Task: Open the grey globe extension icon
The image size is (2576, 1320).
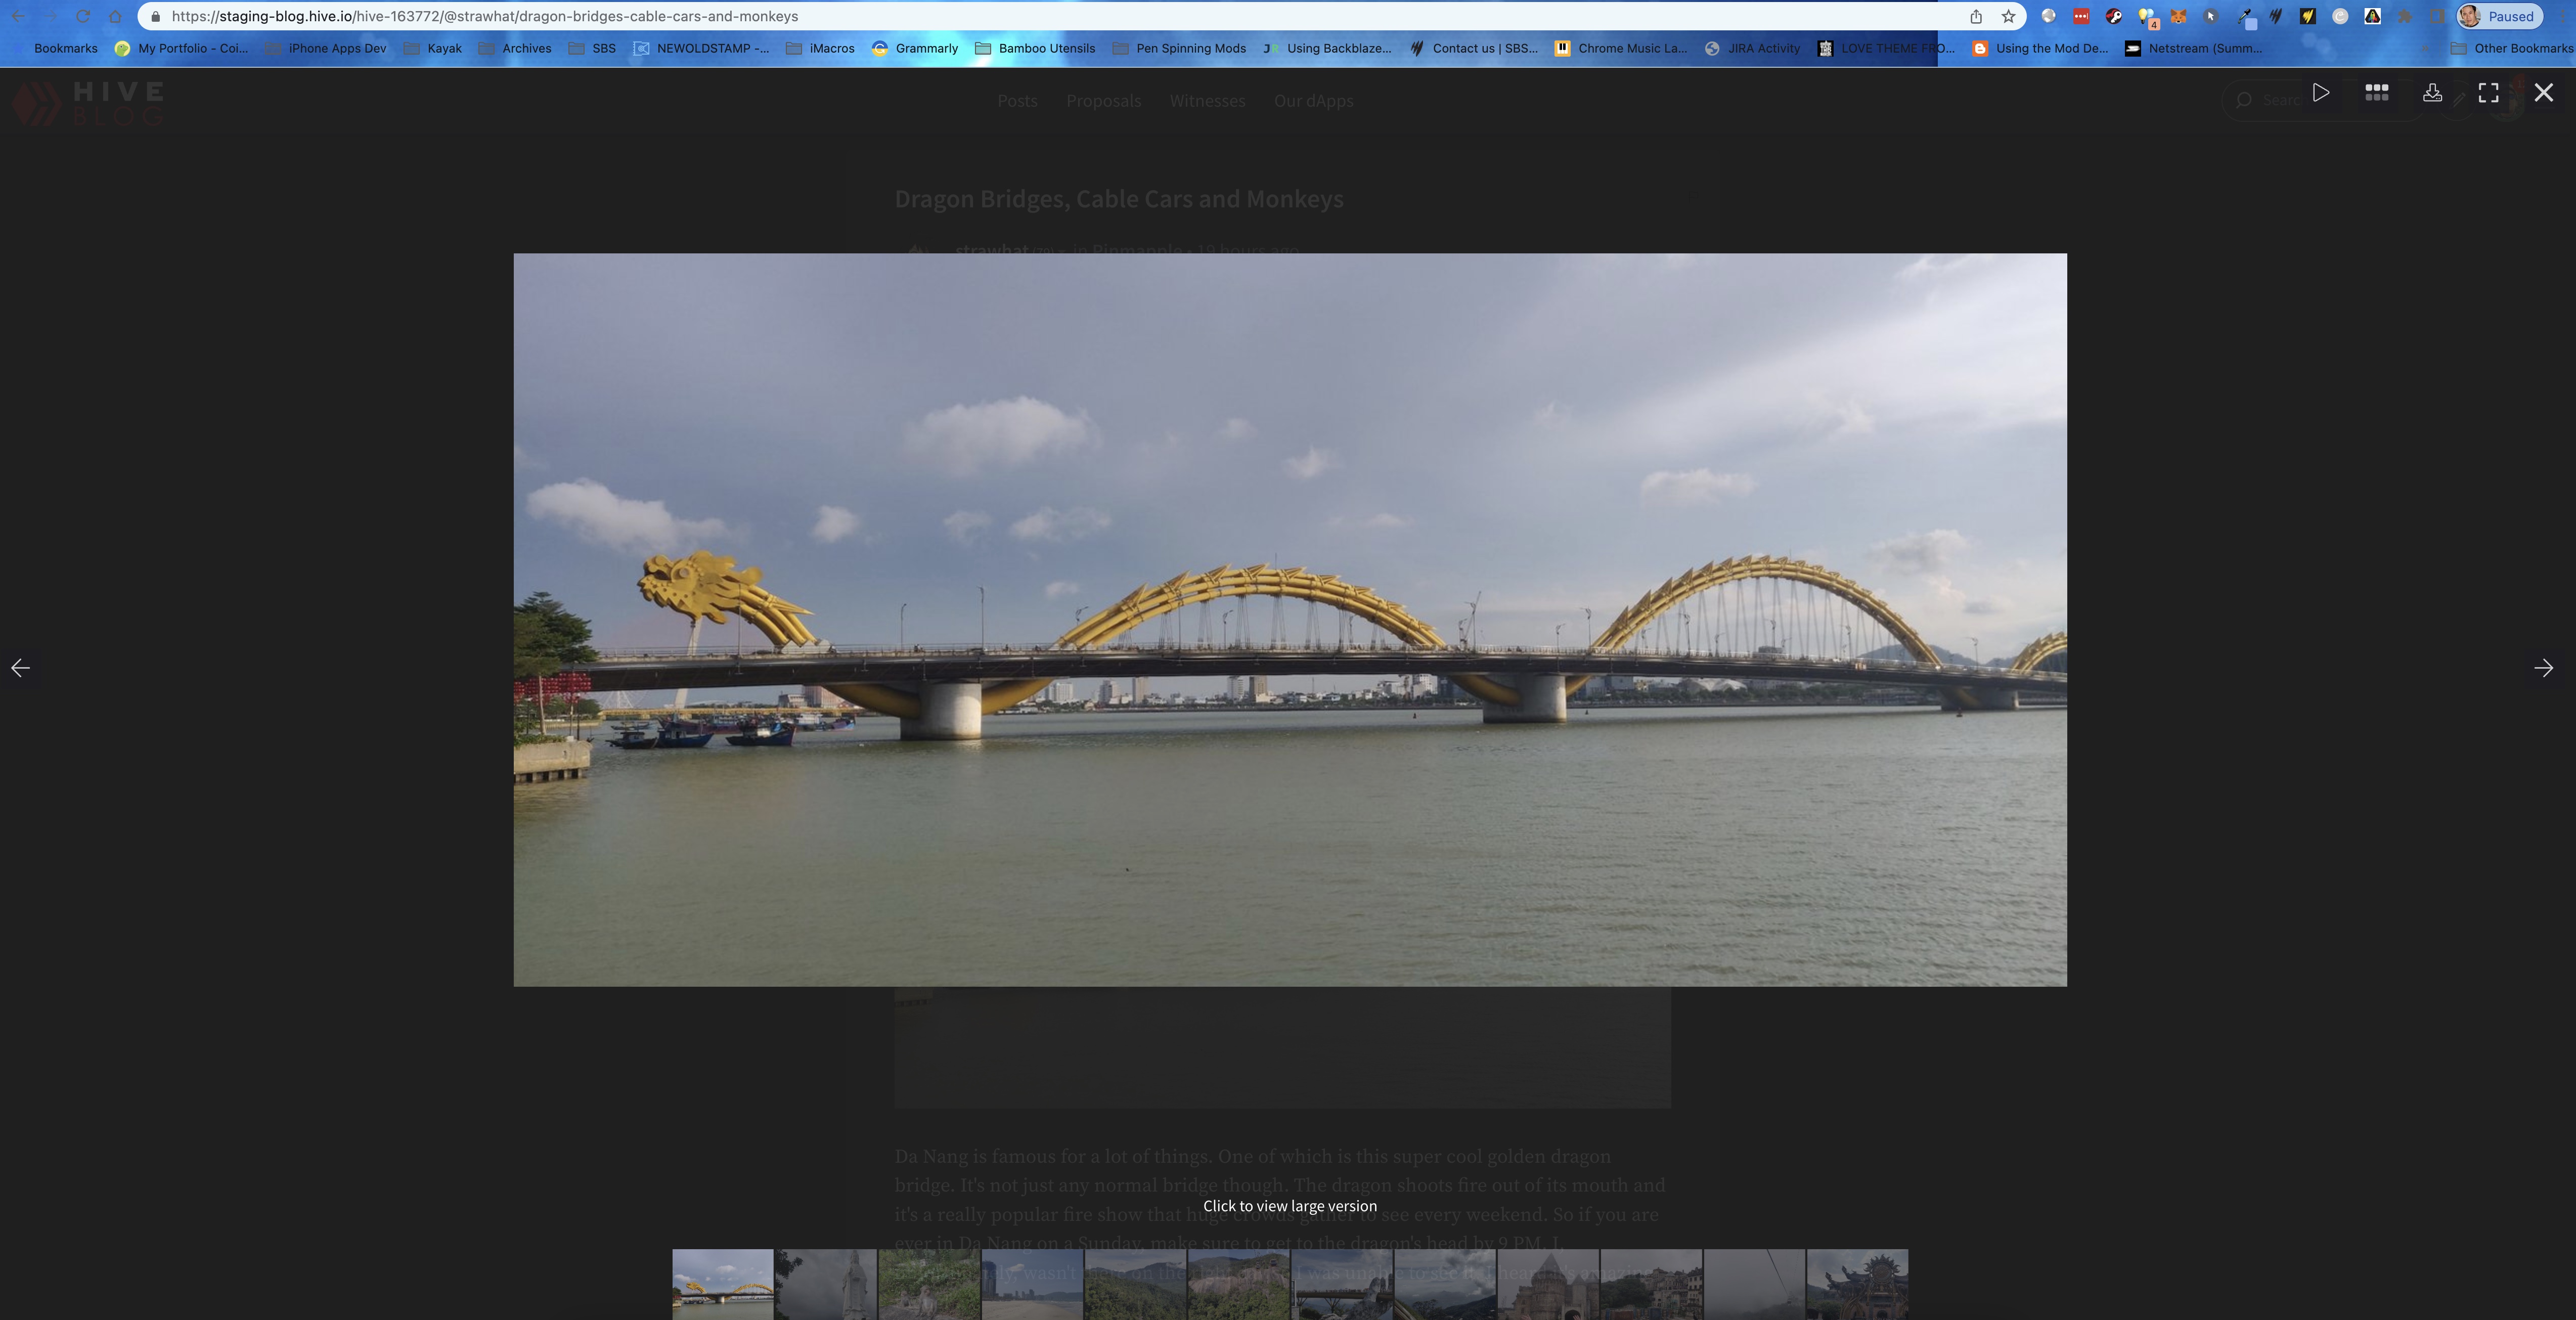Action: coord(2049,16)
